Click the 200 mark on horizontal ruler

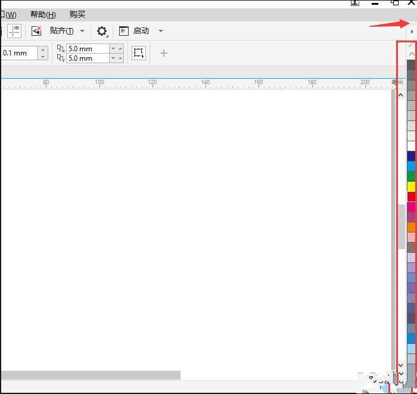pos(365,82)
